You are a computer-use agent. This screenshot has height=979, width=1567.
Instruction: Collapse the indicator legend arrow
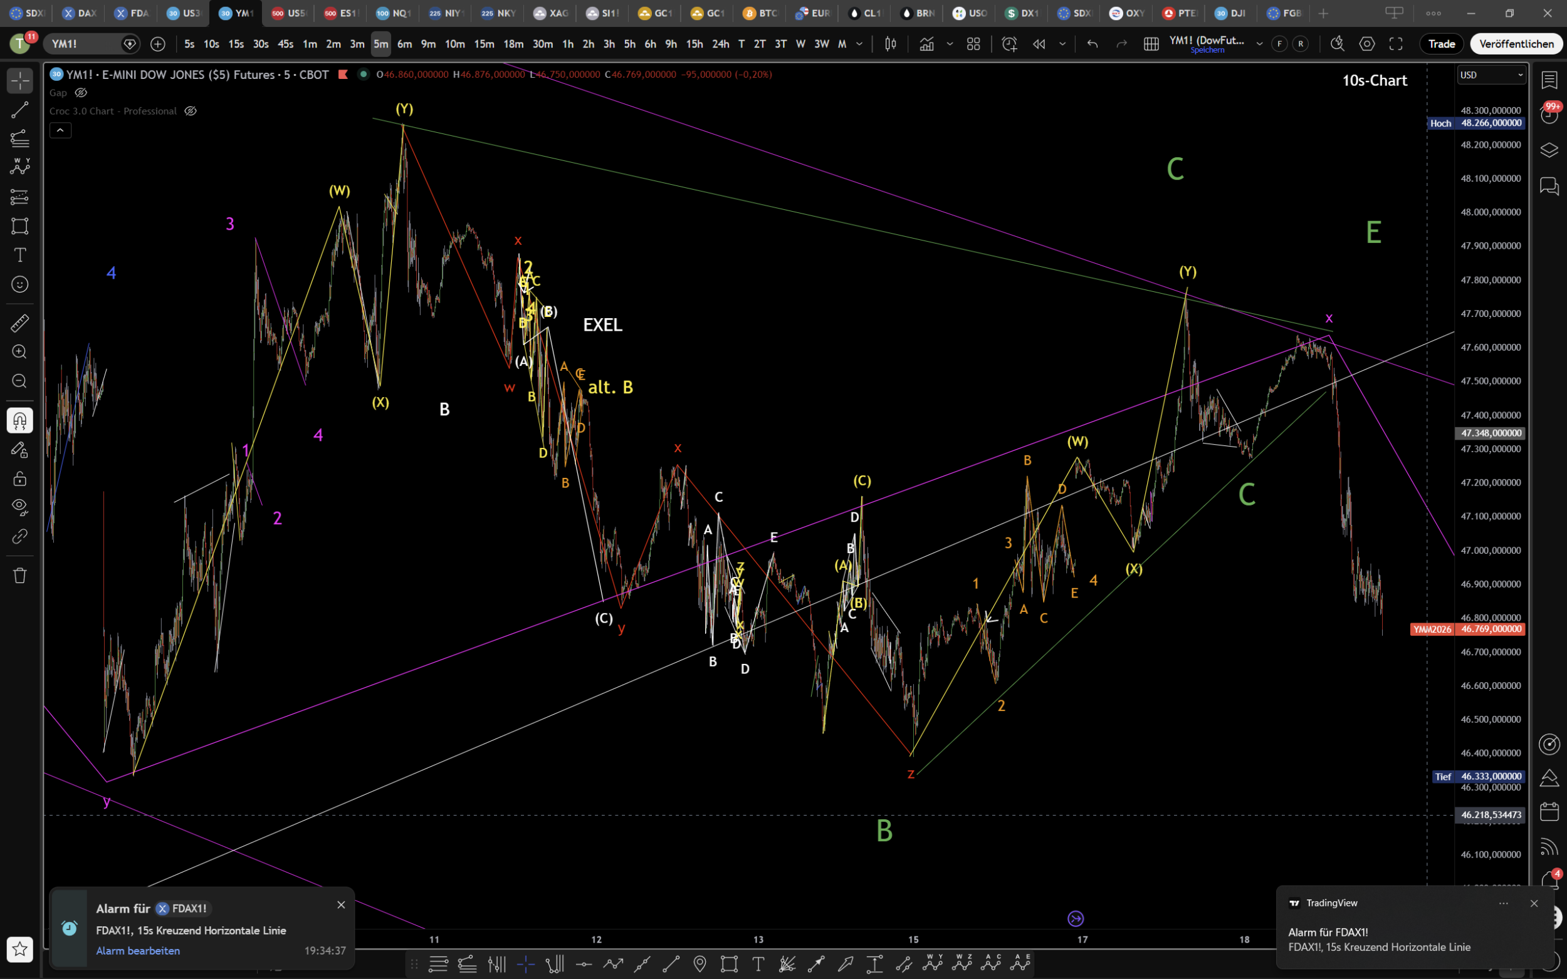[x=60, y=130]
